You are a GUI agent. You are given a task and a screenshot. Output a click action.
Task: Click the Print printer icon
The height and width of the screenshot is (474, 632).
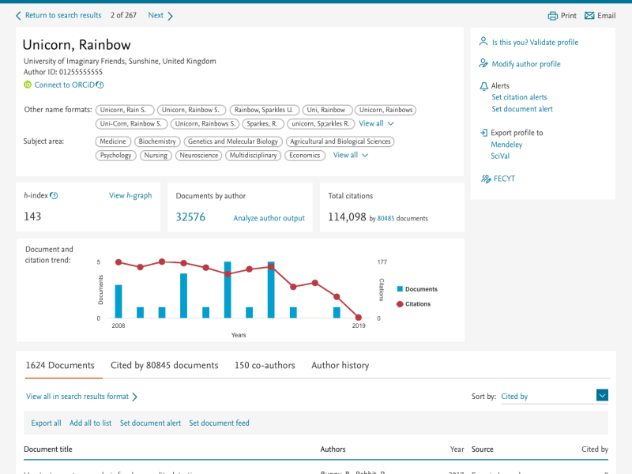pyautogui.click(x=553, y=16)
